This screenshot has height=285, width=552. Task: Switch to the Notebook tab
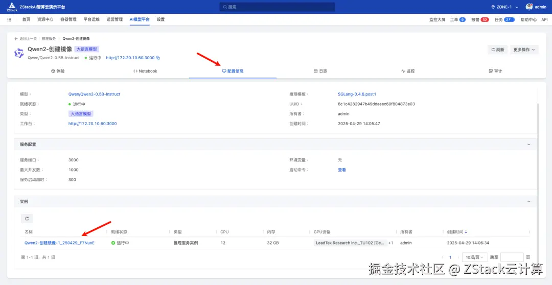click(x=145, y=71)
